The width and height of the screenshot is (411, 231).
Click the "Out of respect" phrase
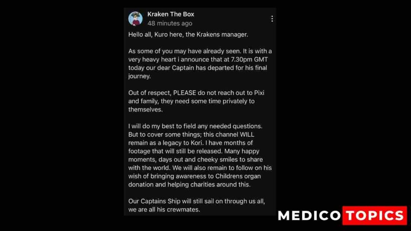click(x=149, y=93)
